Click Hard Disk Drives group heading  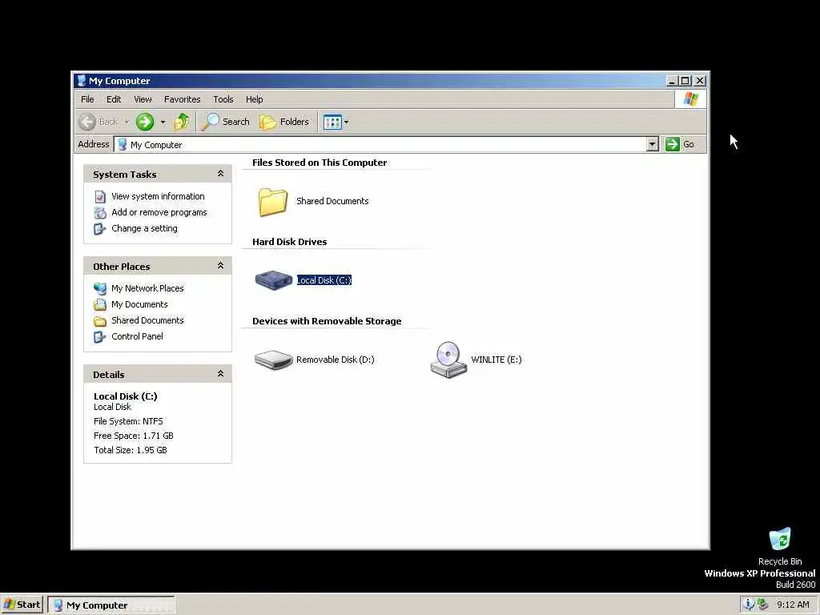point(290,242)
